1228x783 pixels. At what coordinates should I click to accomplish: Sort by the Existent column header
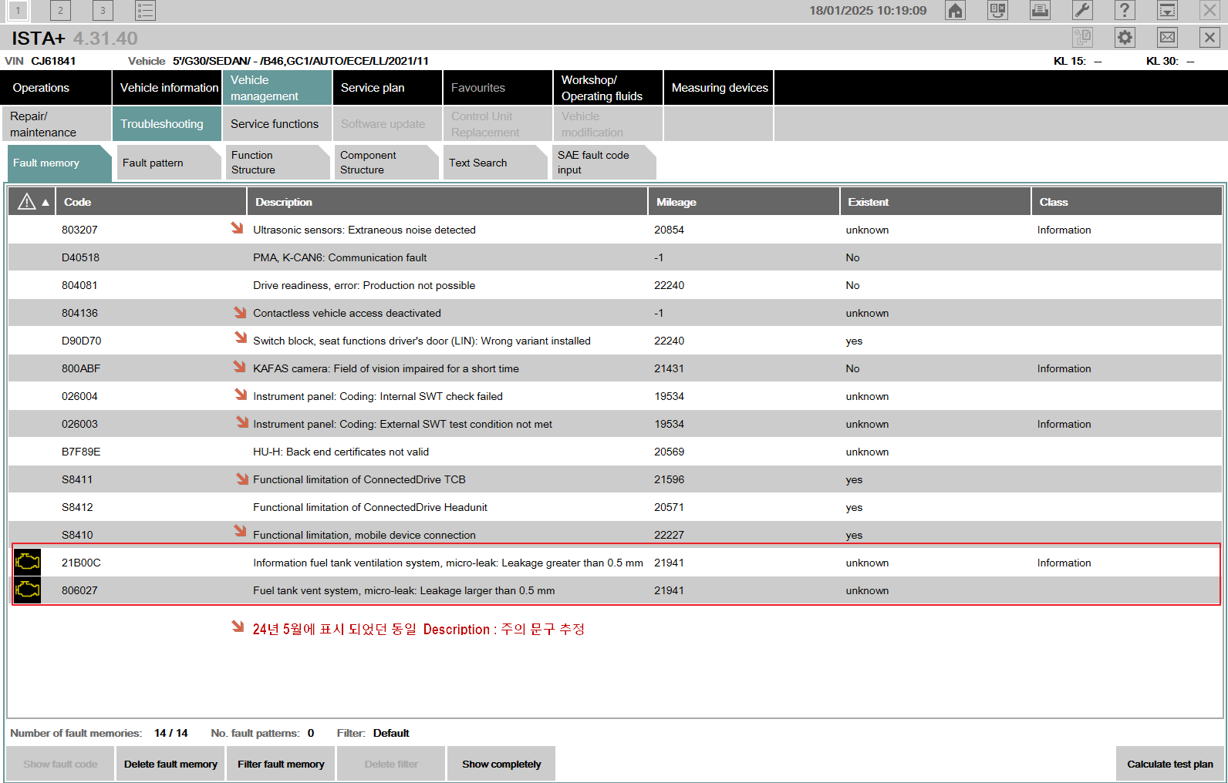click(x=936, y=202)
